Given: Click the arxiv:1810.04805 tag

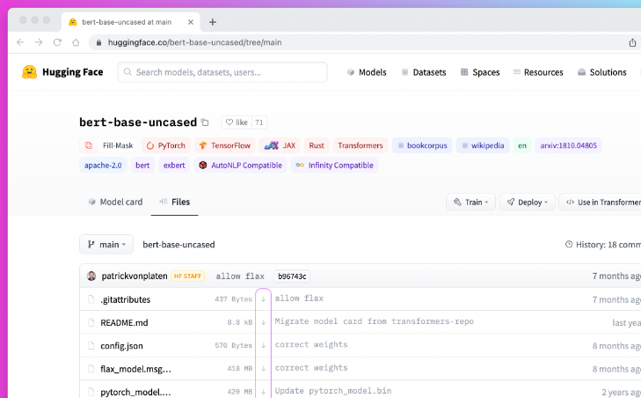Looking at the screenshot, I should [x=568, y=145].
